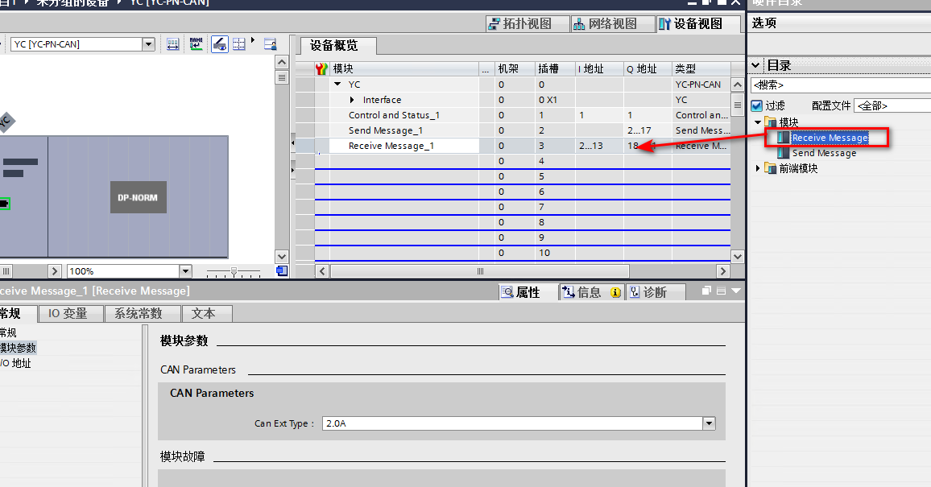Image resolution: width=931 pixels, height=487 pixels.
Task: Open the 诊断 diagnostics tab
Action: (654, 292)
